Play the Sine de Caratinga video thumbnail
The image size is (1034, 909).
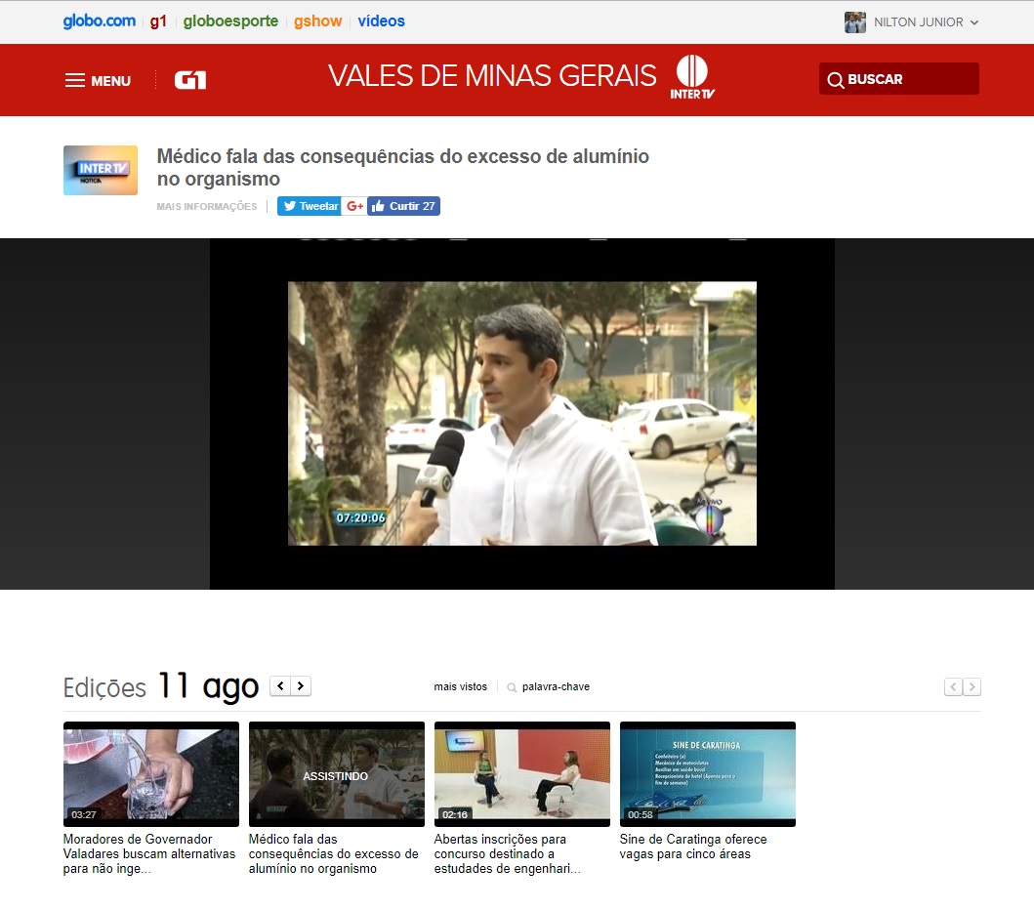(x=707, y=773)
